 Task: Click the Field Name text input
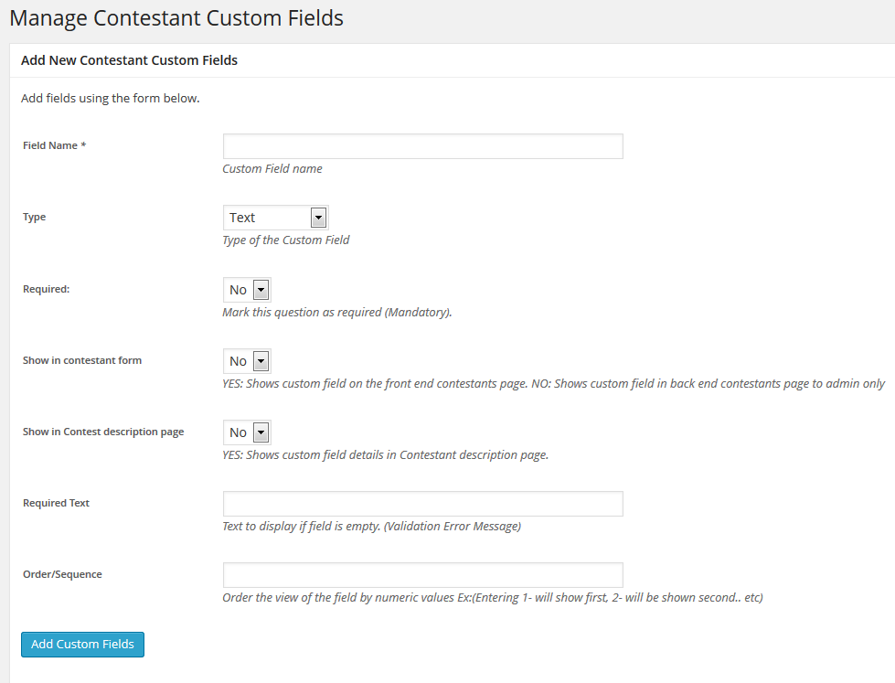423,146
